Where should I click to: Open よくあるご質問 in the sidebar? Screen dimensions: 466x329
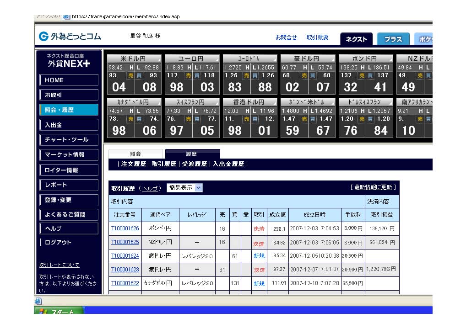(69, 214)
